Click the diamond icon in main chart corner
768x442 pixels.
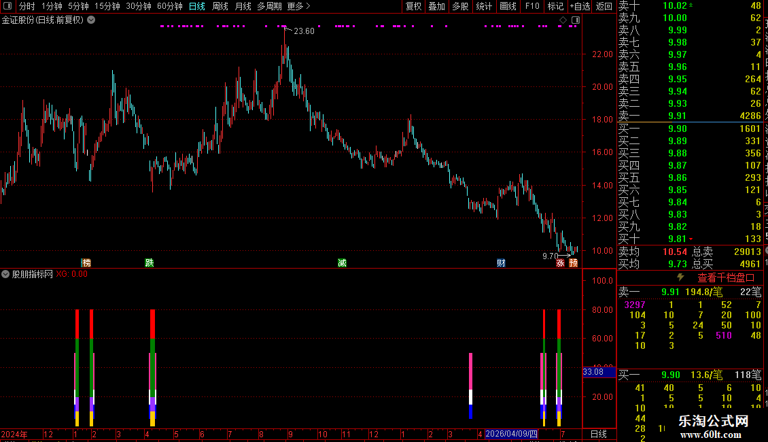point(563,20)
